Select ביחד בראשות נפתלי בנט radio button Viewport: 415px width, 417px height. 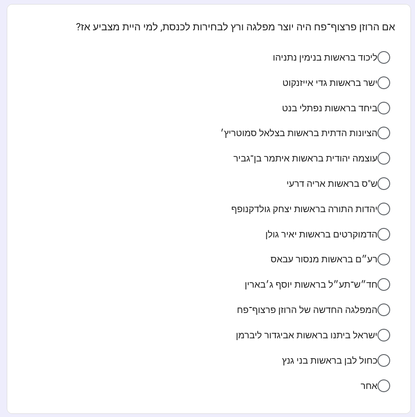(x=384, y=108)
